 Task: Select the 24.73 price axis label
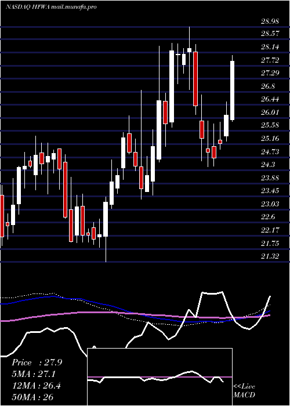(x=270, y=152)
